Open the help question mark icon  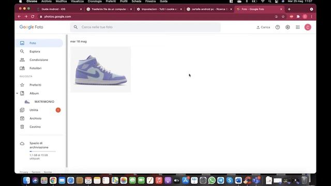278,27
